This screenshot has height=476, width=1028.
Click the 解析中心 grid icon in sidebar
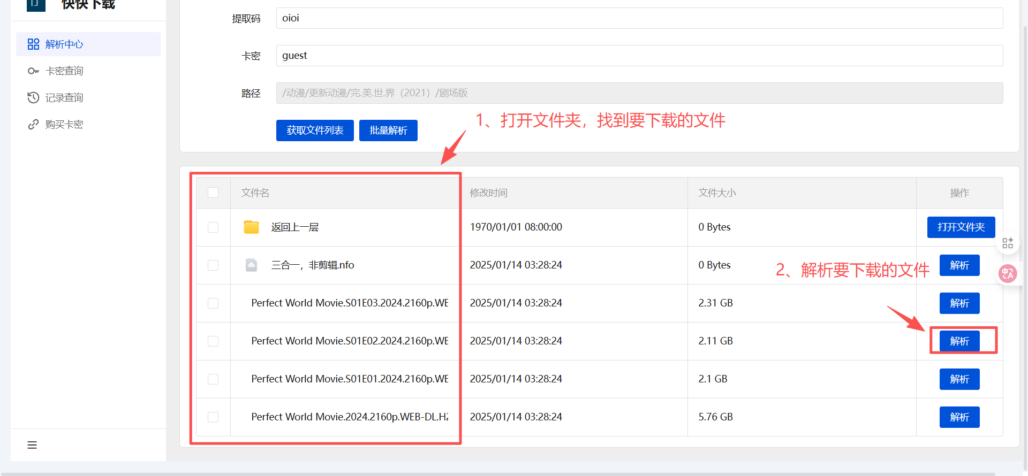(x=33, y=44)
